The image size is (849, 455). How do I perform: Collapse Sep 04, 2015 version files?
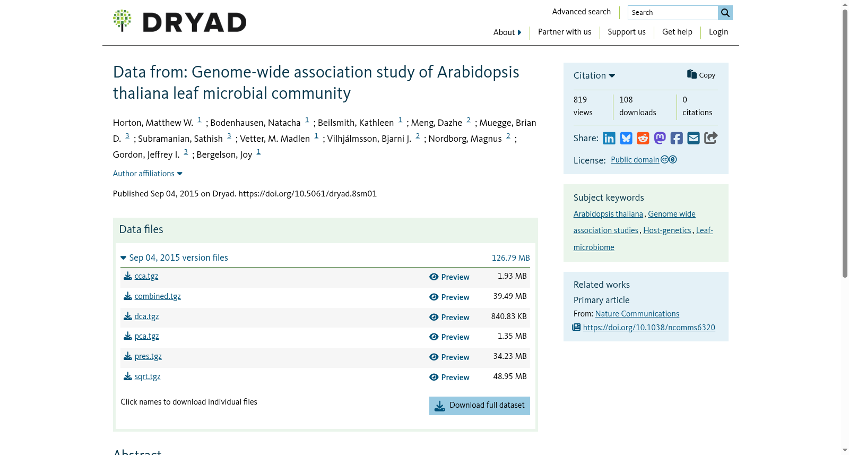point(175,257)
